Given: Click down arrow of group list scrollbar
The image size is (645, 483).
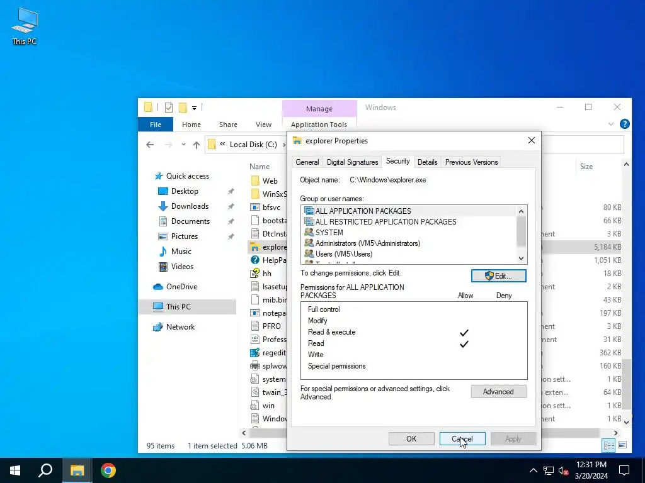Looking at the screenshot, I should pos(521,258).
